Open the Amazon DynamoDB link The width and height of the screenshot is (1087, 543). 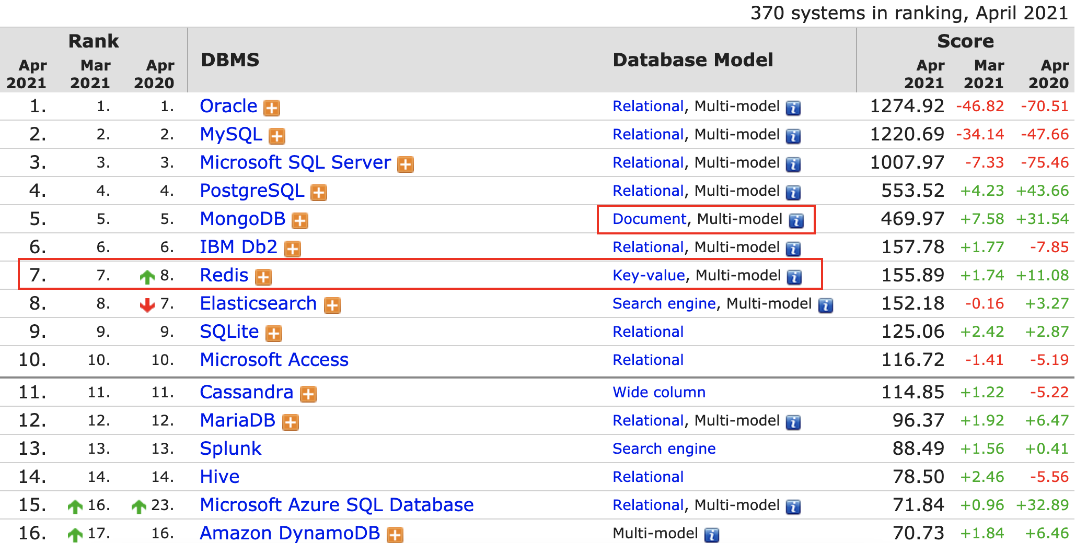tap(290, 533)
